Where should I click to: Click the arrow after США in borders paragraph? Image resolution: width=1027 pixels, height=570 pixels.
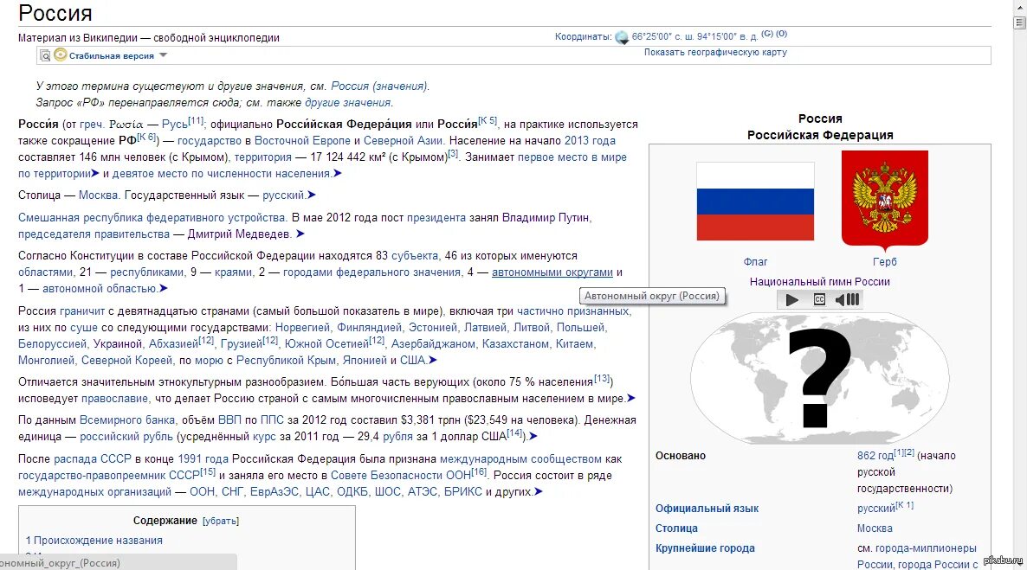click(x=433, y=360)
